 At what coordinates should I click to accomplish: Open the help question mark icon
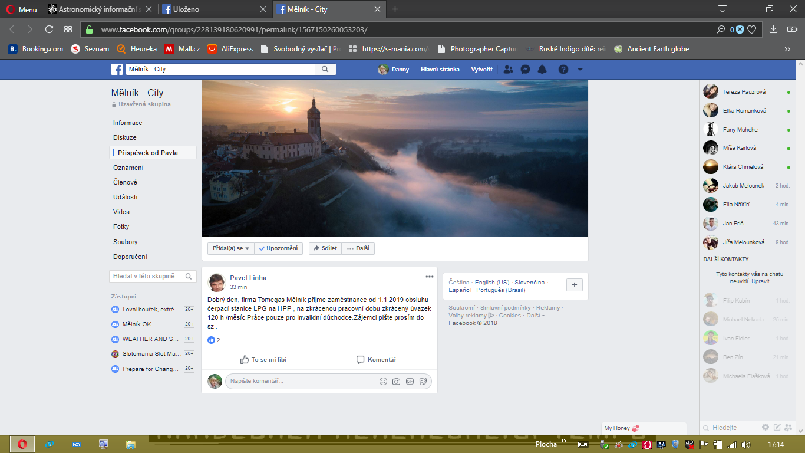coord(563,69)
